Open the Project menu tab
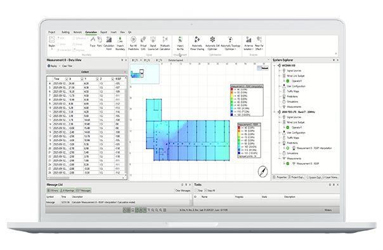383x250 pixels. click(x=52, y=32)
